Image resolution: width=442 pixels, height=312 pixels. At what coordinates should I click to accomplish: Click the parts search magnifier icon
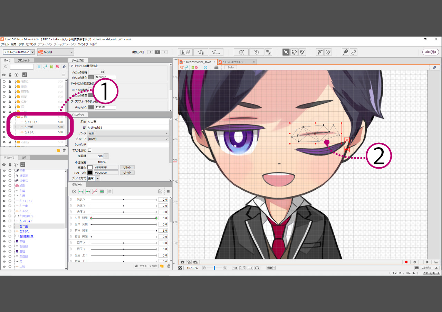pyautogui.click(x=6, y=67)
